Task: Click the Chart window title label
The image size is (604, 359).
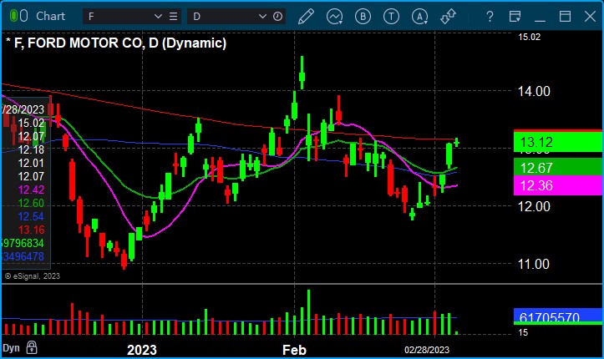Action: click(x=50, y=16)
